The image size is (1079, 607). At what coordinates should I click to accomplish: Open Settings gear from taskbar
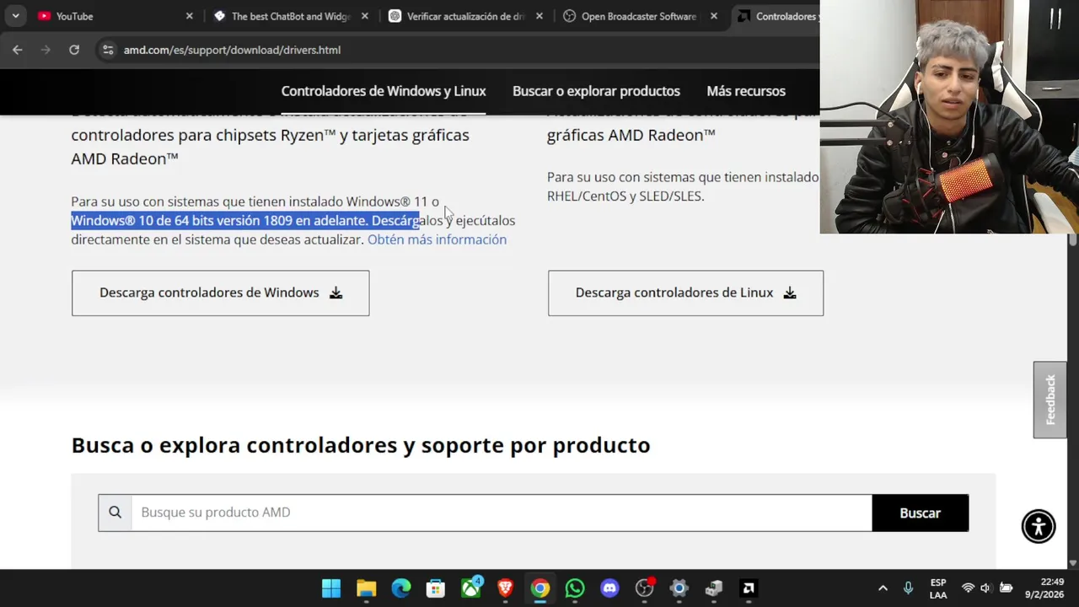click(679, 588)
